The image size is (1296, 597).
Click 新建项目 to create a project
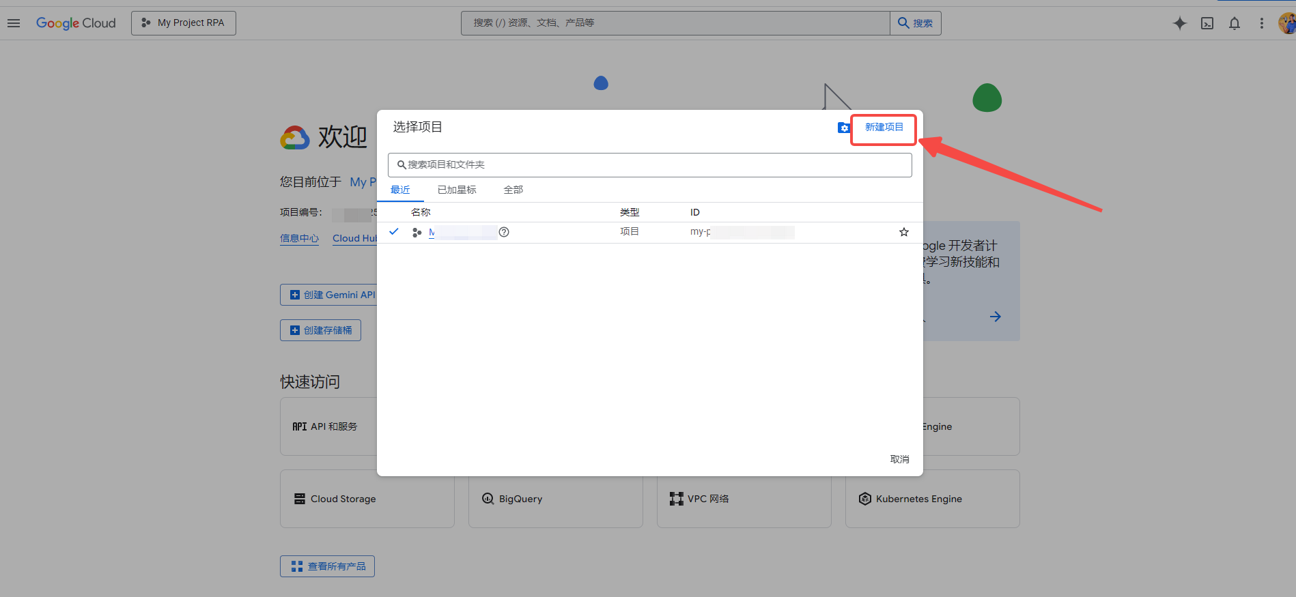point(884,128)
